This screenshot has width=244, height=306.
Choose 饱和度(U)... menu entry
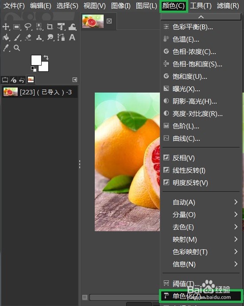201,77
